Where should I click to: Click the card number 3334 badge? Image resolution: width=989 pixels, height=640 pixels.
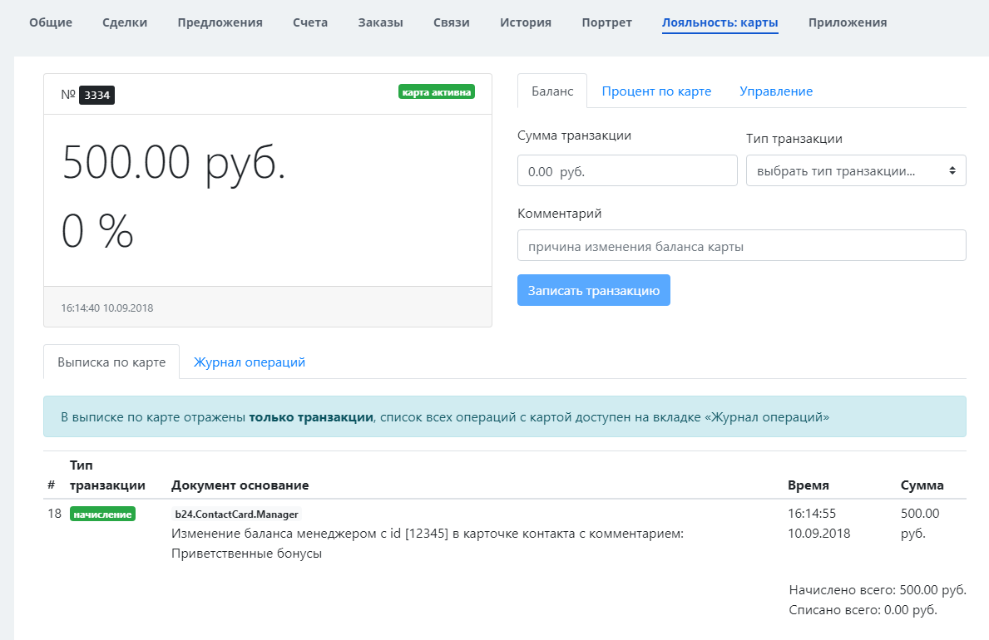tap(96, 96)
